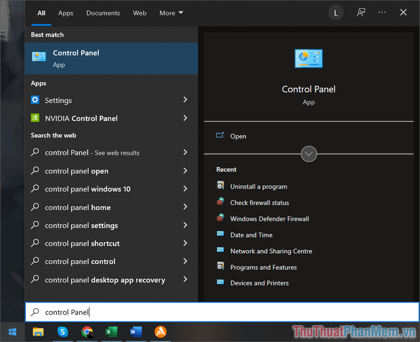Click the Check firewall status icon

pyautogui.click(x=220, y=202)
